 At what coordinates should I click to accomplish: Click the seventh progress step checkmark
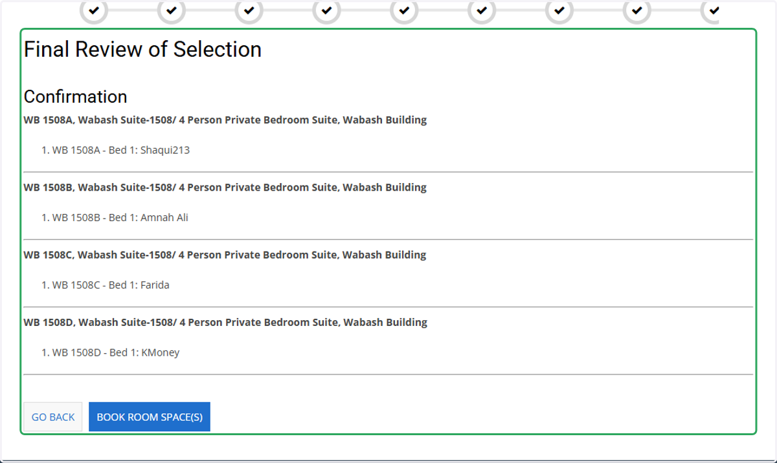pos(559,10)
